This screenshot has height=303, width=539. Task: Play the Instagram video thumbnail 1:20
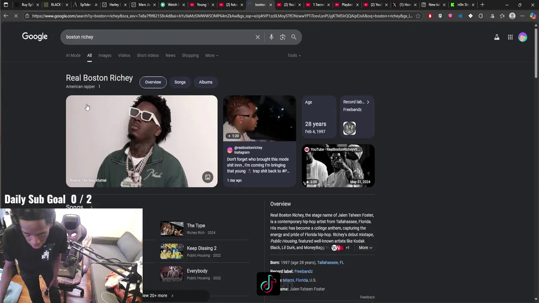(x=259, y=118)
